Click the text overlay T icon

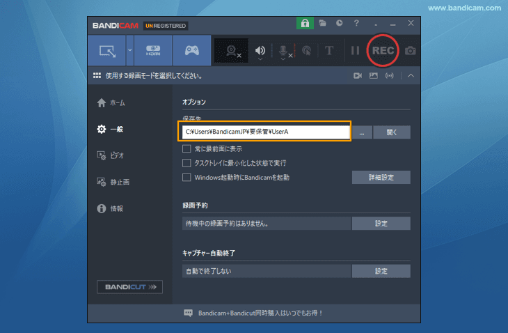(329, 51)
